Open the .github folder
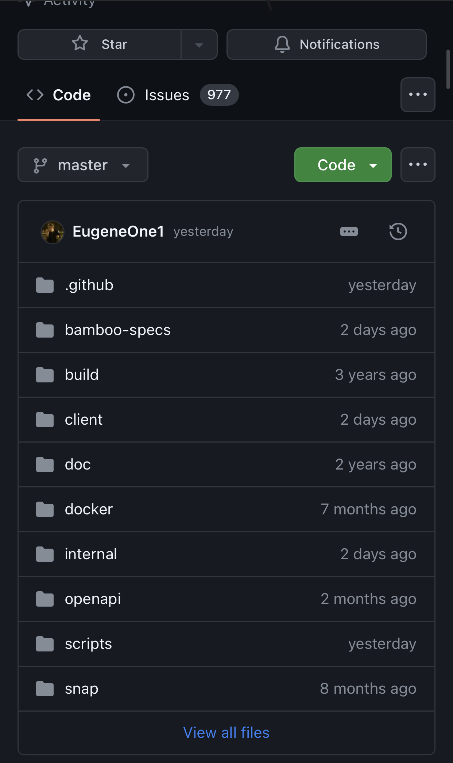Image resolution: width=453 pixels, height=763 pixels. 89,285
